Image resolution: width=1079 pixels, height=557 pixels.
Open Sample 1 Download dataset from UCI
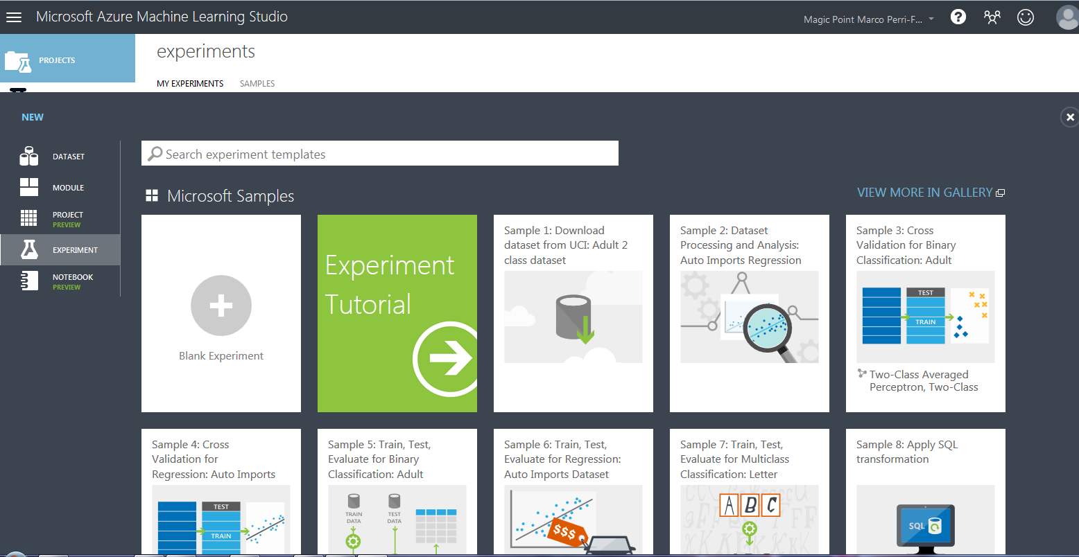point(573,313)
